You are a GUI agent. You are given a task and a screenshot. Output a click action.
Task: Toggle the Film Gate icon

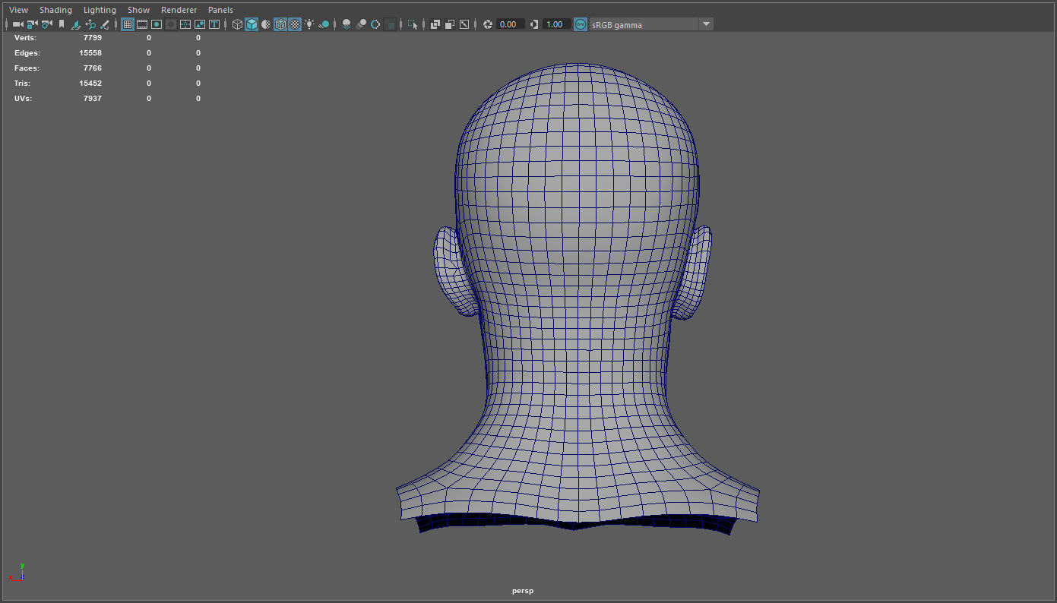142,24
